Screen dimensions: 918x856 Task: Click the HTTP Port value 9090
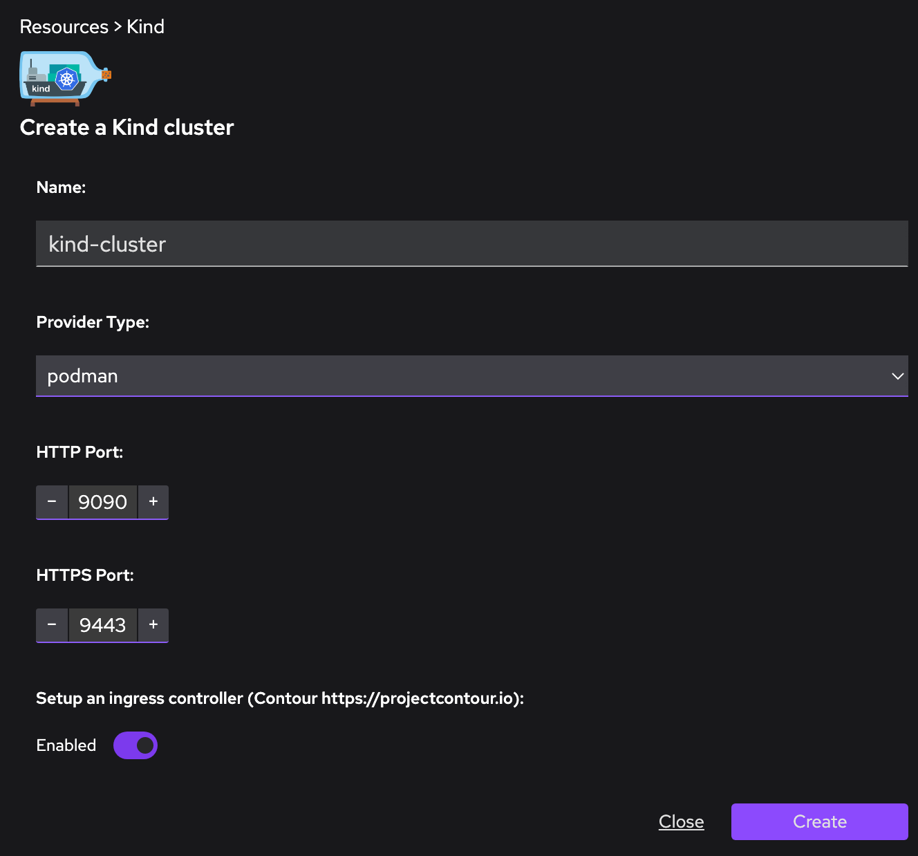pyautogui.click(x=103, y=502)
